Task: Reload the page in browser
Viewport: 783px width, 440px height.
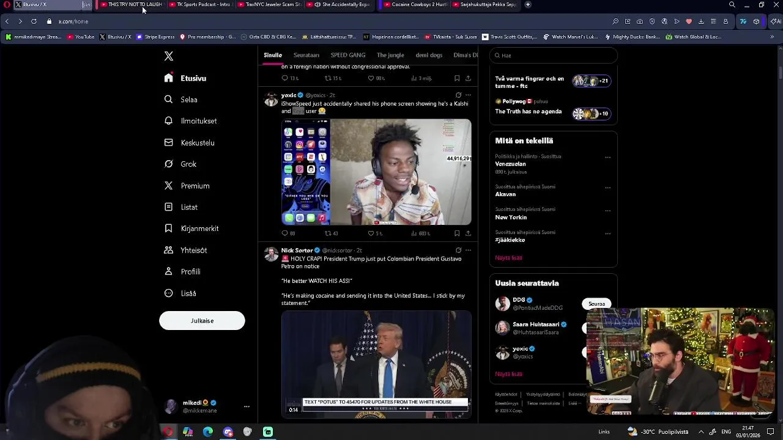Action: [x=34, y=21]
